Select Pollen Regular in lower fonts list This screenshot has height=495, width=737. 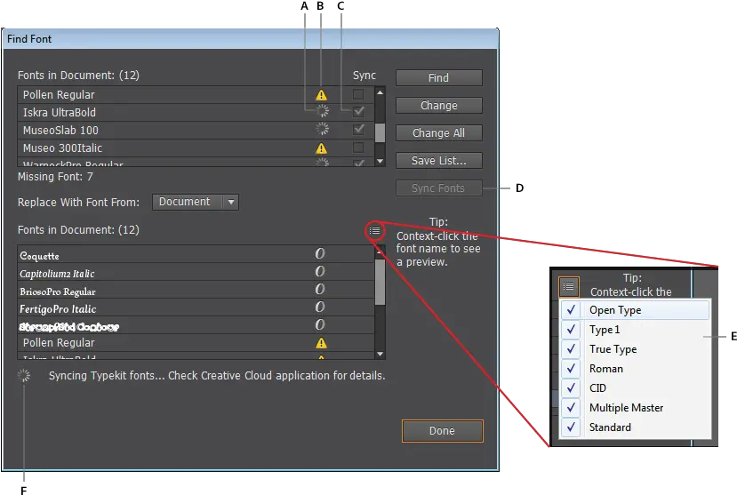tap(196, 343)
